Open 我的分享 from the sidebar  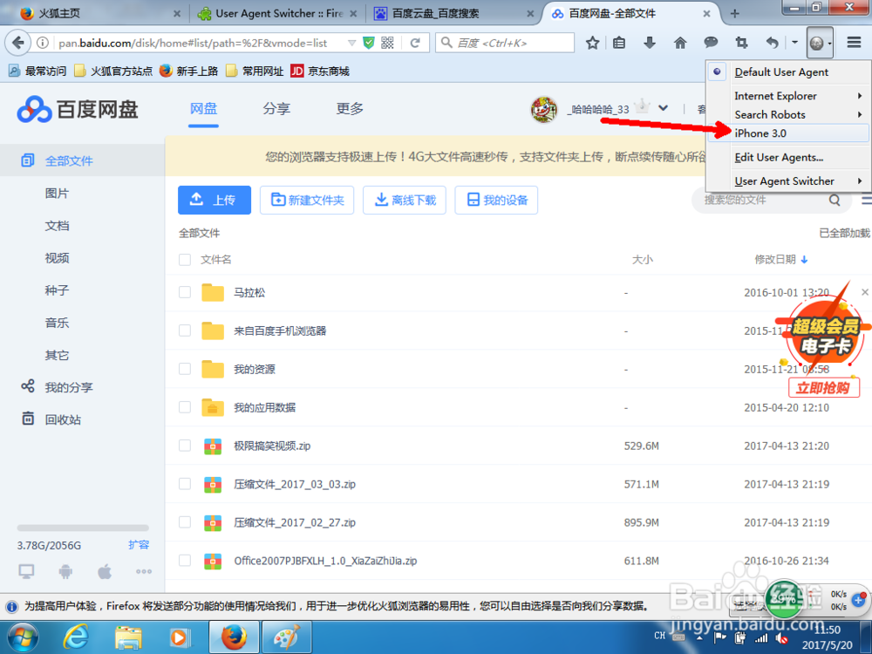58,386
